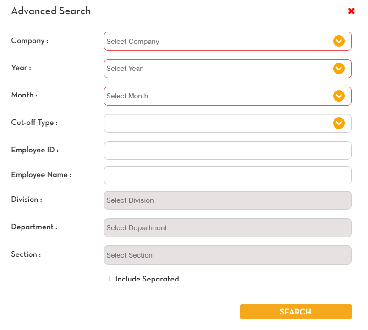Click the orange chevron in Year field
This screenshot has height=330, width=368.
point(339,69)
